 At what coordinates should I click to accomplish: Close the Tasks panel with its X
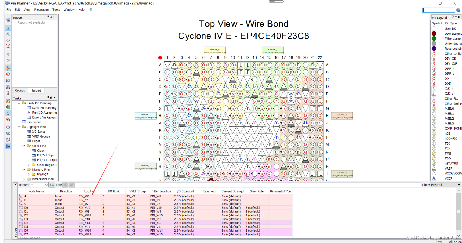54,97
